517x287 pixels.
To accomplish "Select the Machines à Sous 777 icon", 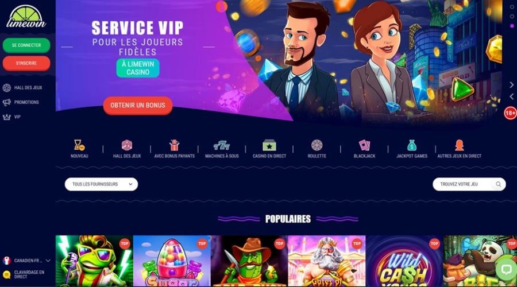I will 222,145.
